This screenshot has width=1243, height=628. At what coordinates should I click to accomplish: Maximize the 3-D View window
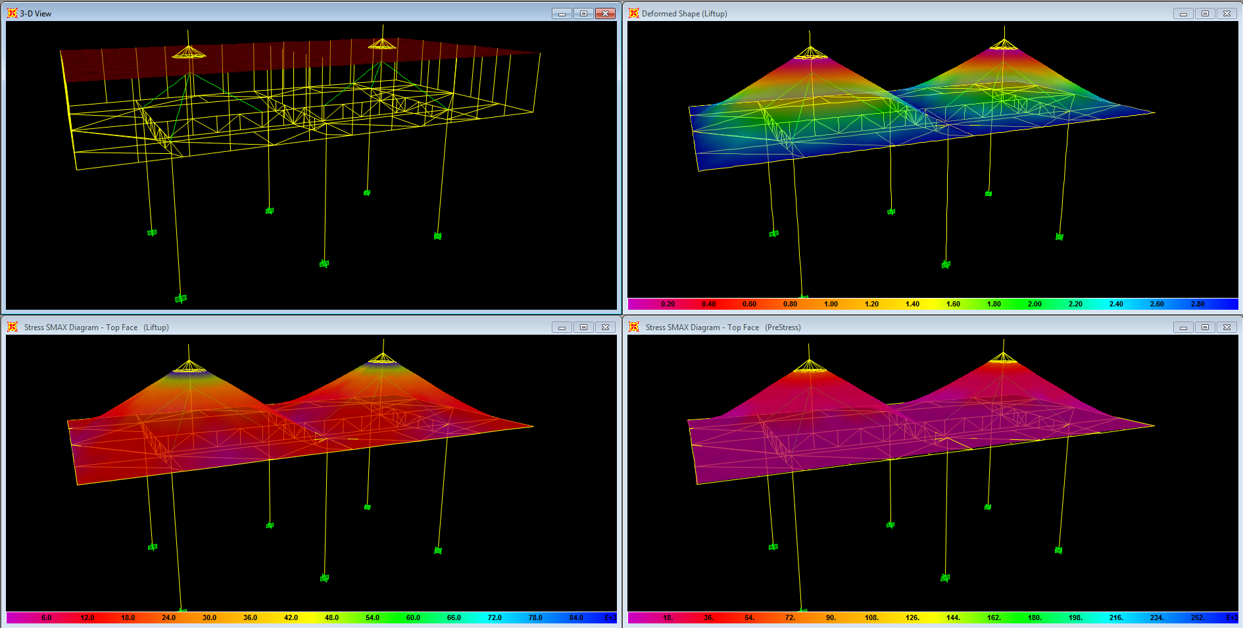(583, 14)
